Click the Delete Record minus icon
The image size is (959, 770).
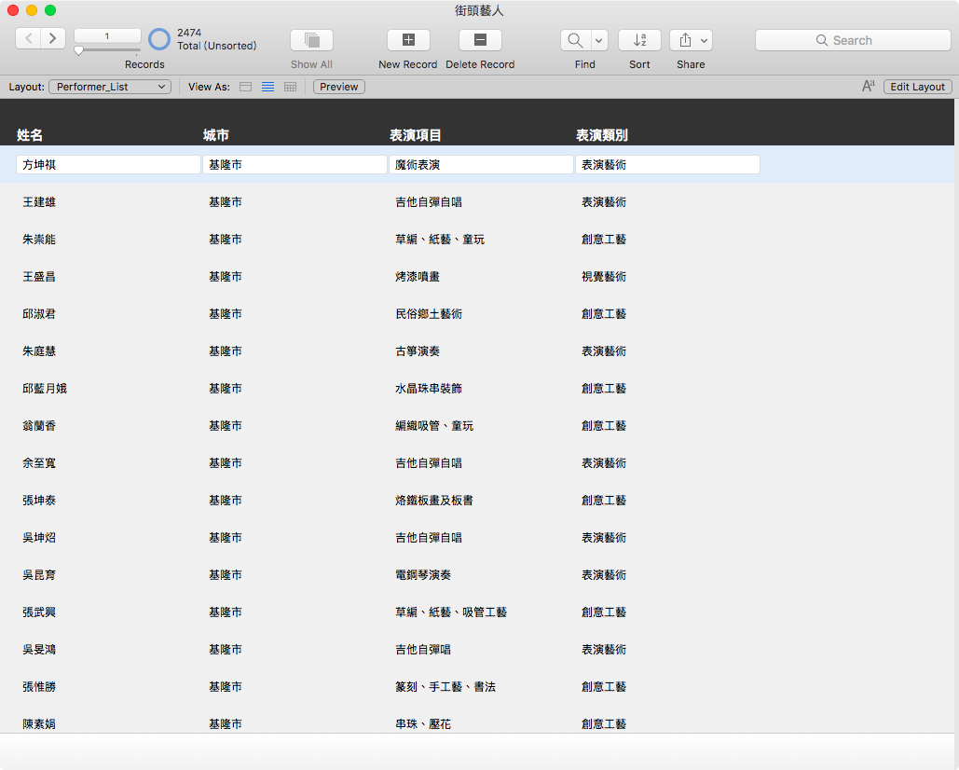tap(480, 40)
